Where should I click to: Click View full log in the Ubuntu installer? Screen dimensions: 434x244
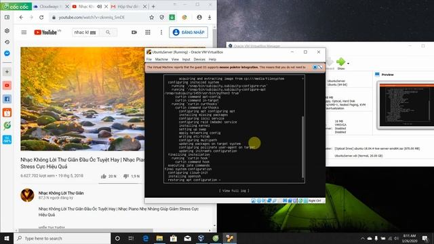coord(234,190)
